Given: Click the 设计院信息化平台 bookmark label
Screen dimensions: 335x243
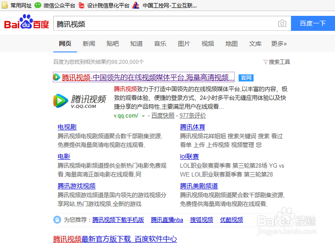Looking at the screenshot, I should (108, 5).
